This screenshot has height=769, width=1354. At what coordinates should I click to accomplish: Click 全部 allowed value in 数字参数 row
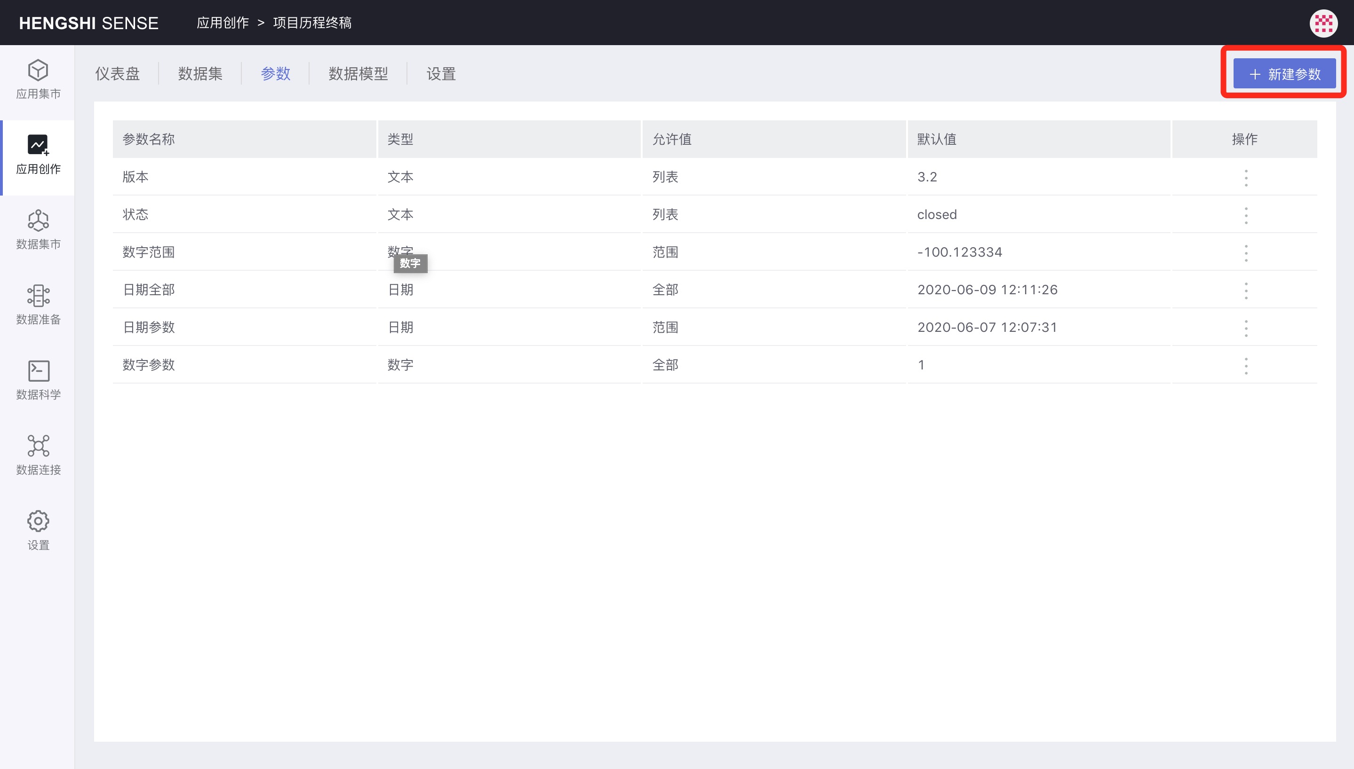tap(665, 364)
